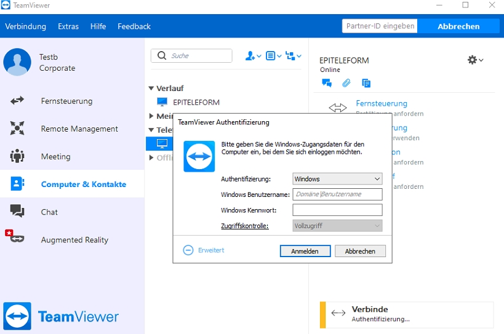Image resolution: width=504 pixels, height=334 pixels.
Task: Open the add remote computer dropdown
Action: [x=294, y=56]
